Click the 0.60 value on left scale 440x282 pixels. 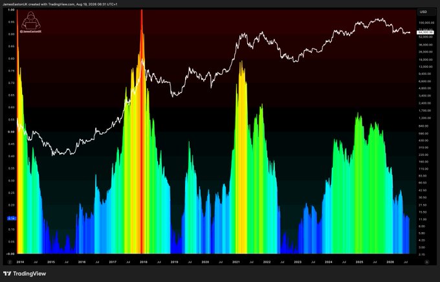11,107
